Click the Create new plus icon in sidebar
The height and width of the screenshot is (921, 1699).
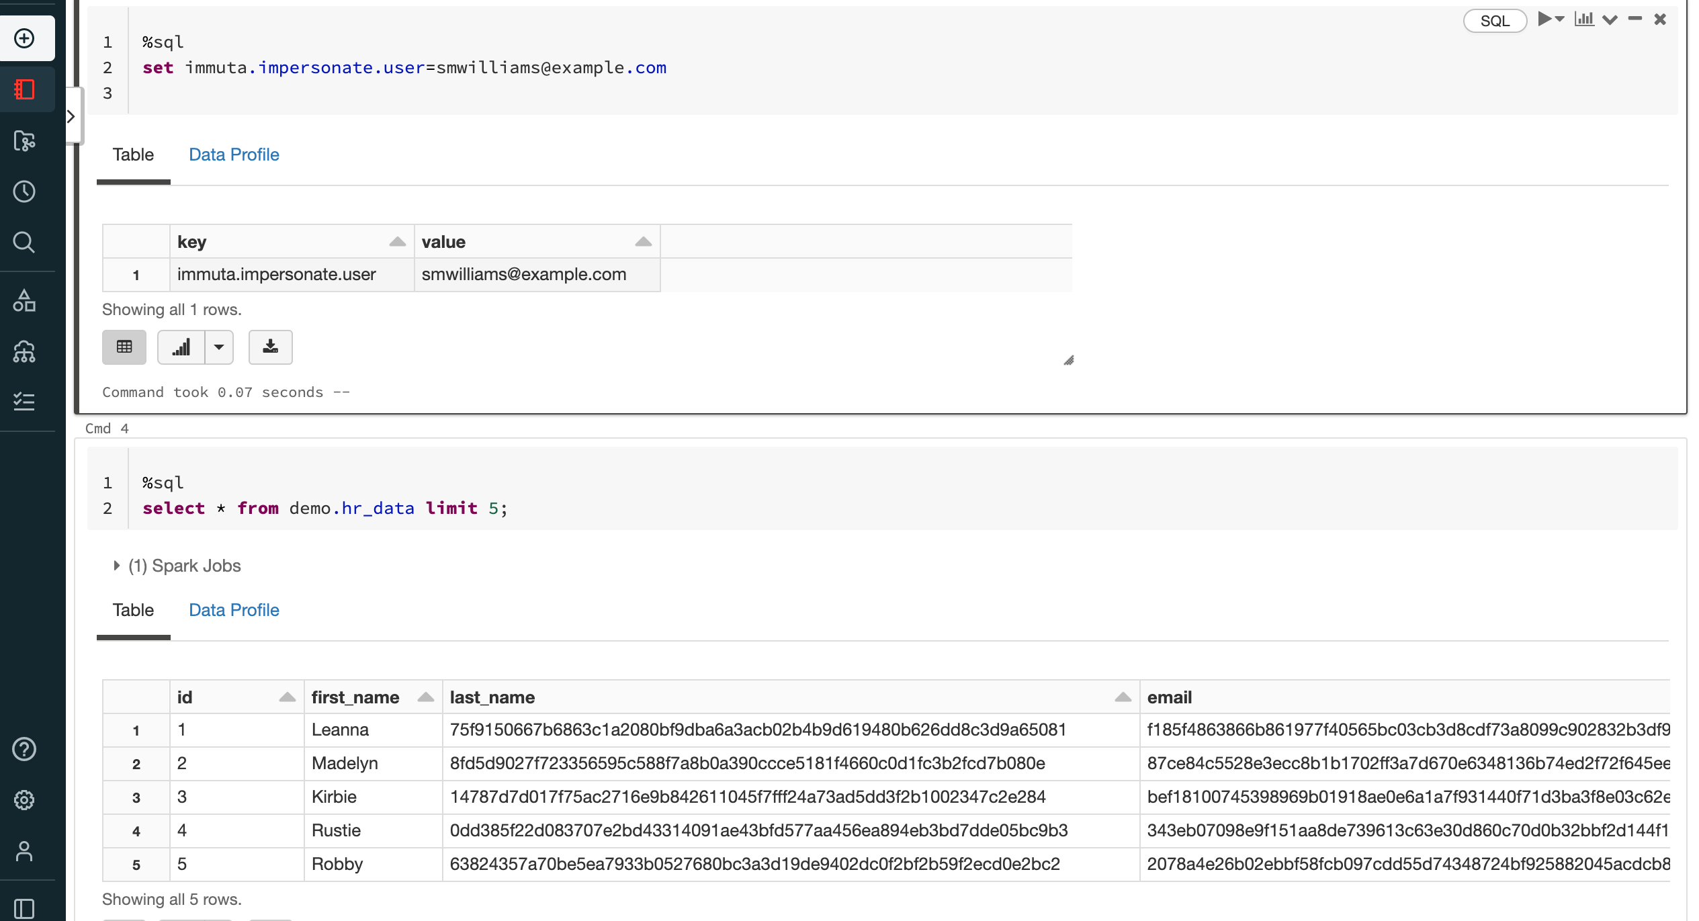[25, 38]
